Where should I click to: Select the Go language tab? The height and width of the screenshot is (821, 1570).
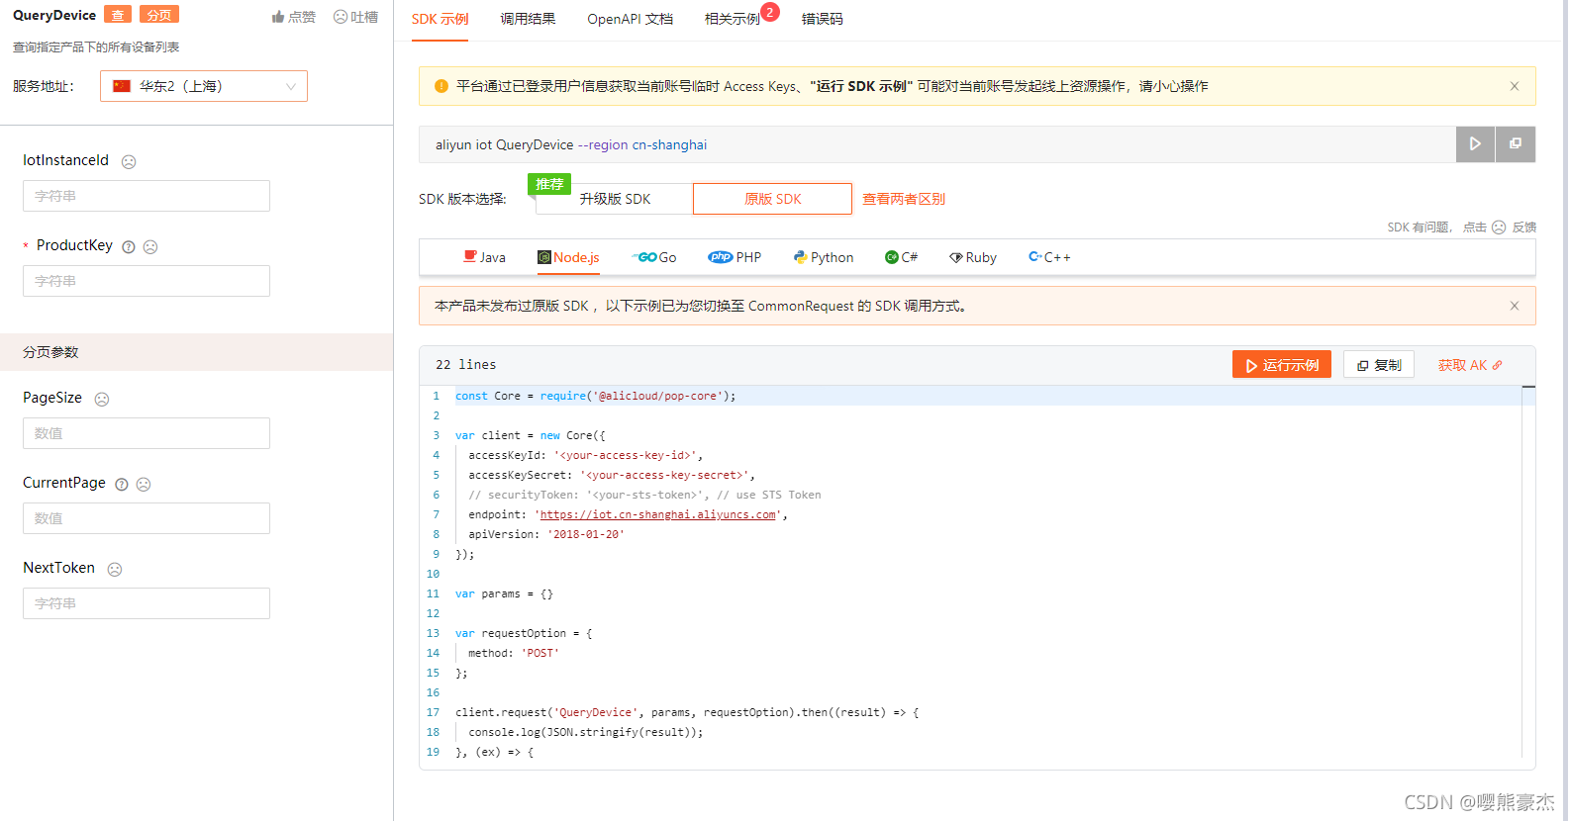[654, 257]
